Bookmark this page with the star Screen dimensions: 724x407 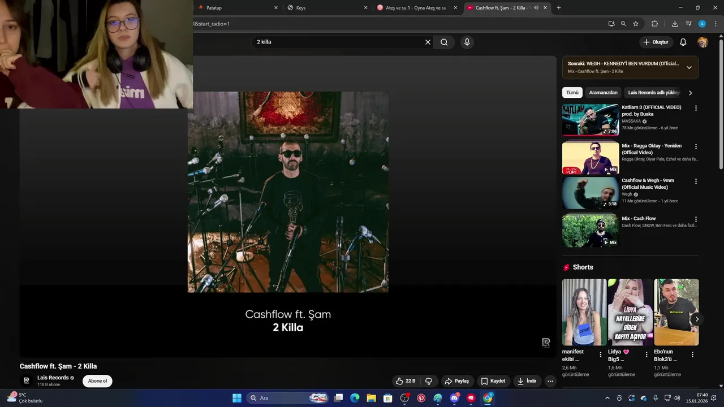[636, 24]
